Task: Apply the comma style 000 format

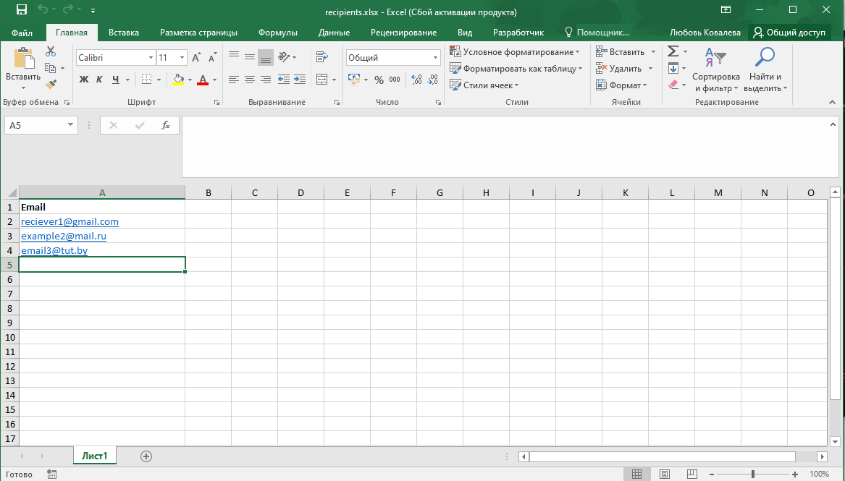Action: (395, 80)
